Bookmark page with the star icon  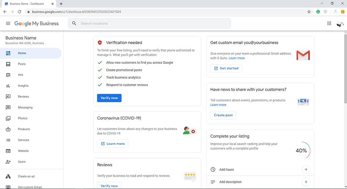coord(309,12)
